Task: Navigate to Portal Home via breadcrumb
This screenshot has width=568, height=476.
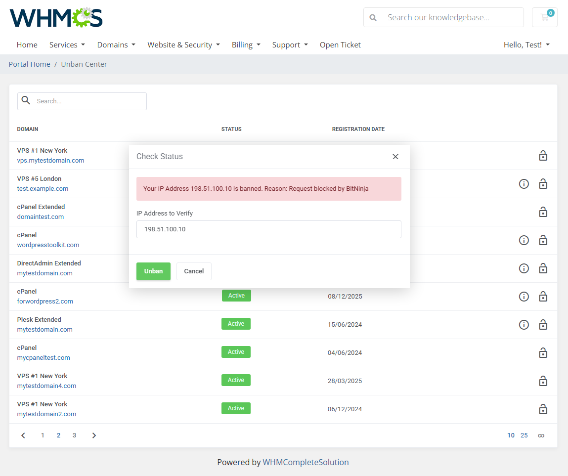Action: coord(29,64)
